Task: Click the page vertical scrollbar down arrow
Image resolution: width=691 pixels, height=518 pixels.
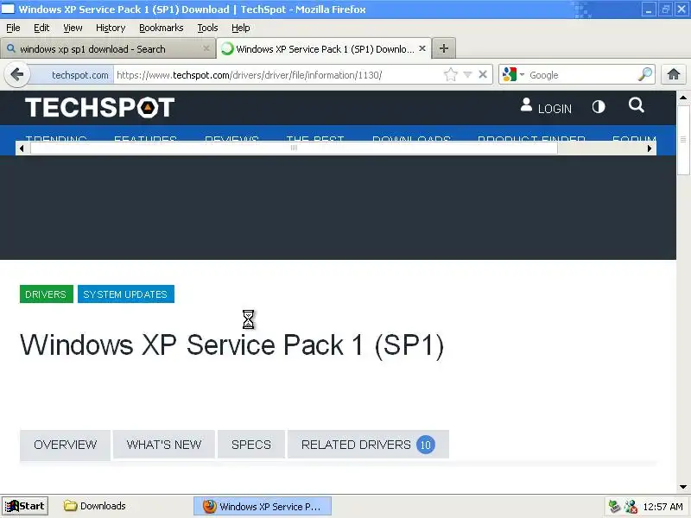Action: tap(683, 487)
